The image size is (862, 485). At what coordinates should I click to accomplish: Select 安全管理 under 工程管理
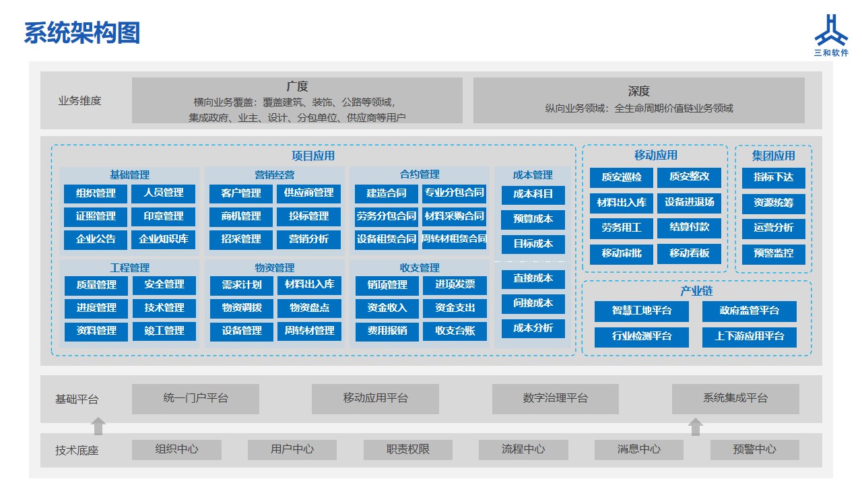click(164, 285)
